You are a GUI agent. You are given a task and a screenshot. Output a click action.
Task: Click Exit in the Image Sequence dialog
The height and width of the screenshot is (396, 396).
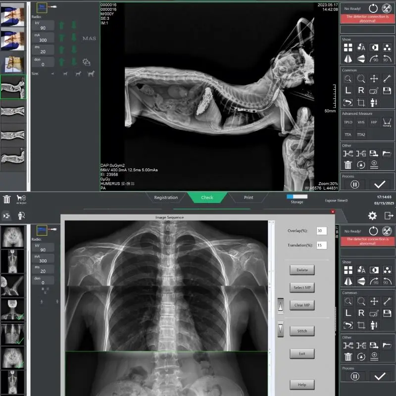(302, 354)
